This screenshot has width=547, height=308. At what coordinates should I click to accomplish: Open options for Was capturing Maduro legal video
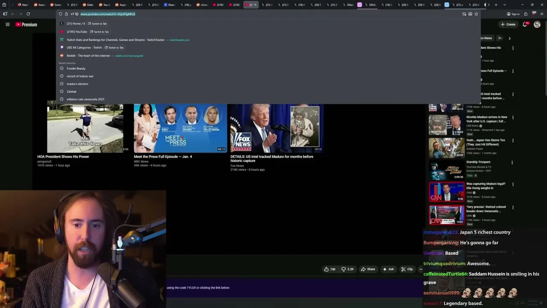click(513, 184)
